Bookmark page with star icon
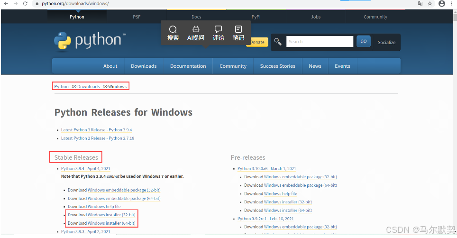This screenshot has width=457, height=238. pos(430,3)
